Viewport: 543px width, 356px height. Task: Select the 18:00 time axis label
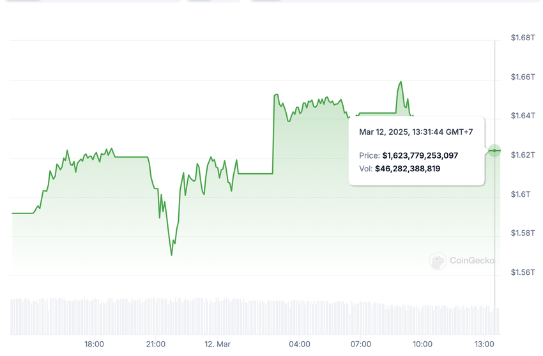click(95, 344)
